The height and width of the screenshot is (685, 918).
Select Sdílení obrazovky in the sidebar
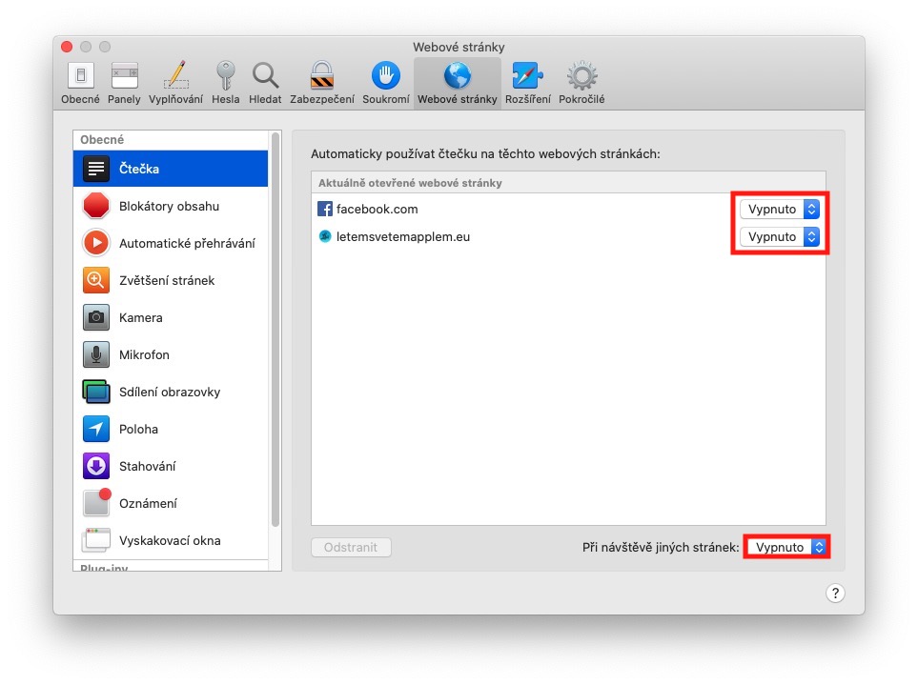click(171, 392)
